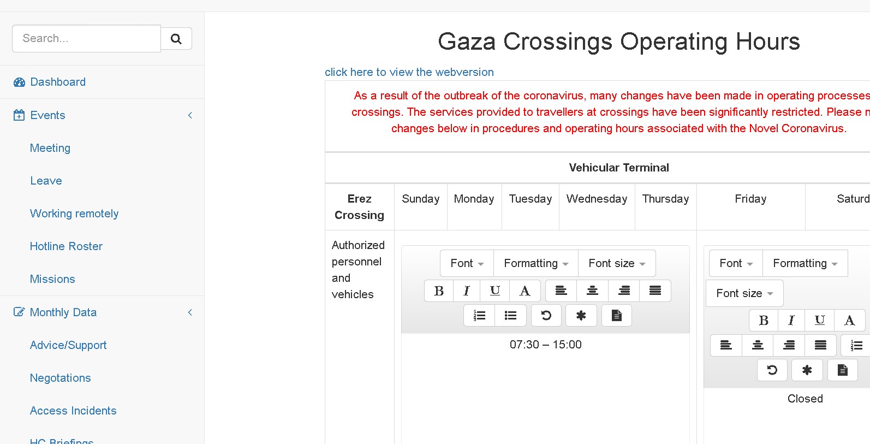Screen dimensions: 870x444
Task: Toggle Underline in the left editor toolbar
Action: tap(495, 291)
